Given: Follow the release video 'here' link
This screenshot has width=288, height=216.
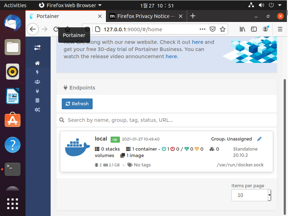Looking at the screenshot, I should pyautogui.click(x=171, y=56).
